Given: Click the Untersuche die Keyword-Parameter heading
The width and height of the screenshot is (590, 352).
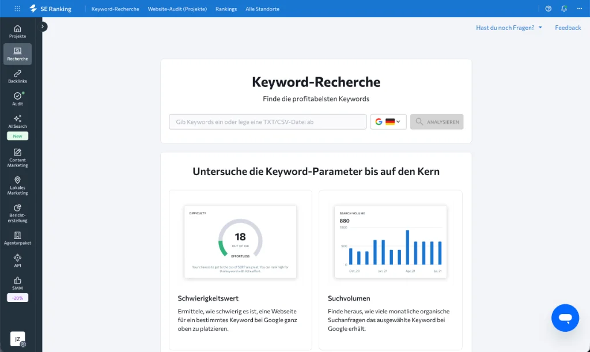Looking at the screenshot, I should [316, 172].
